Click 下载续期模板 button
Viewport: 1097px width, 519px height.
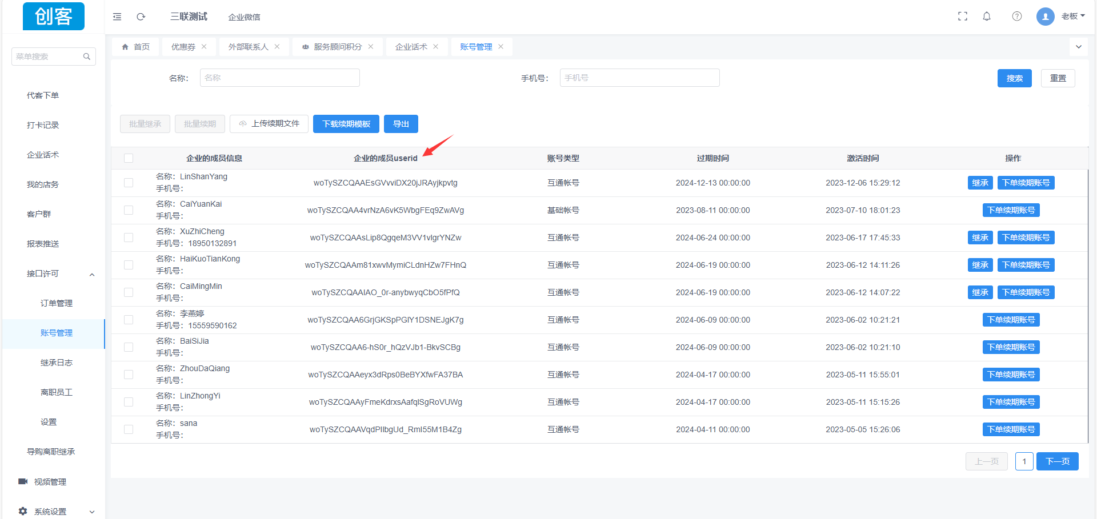tap(346, 124)
